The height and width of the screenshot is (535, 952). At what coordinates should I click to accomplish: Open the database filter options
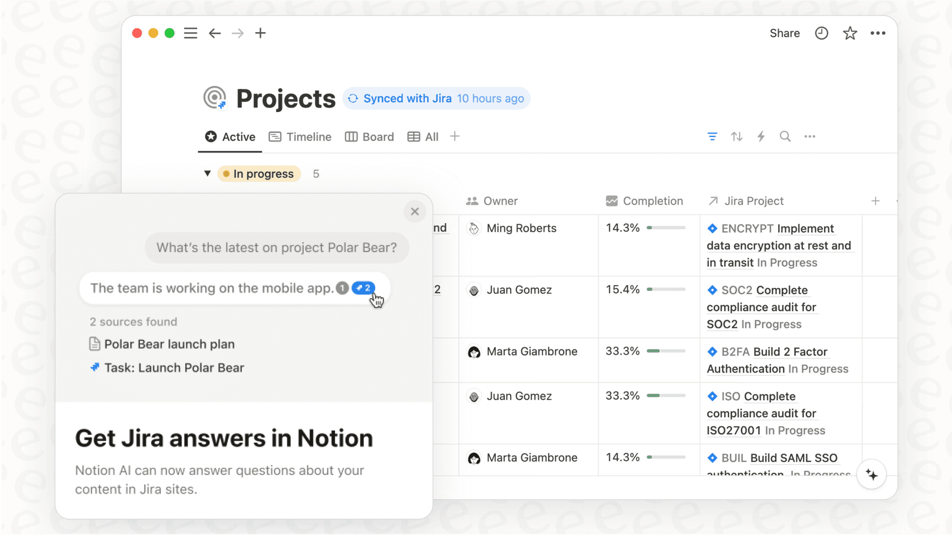(x=712, y=136)
